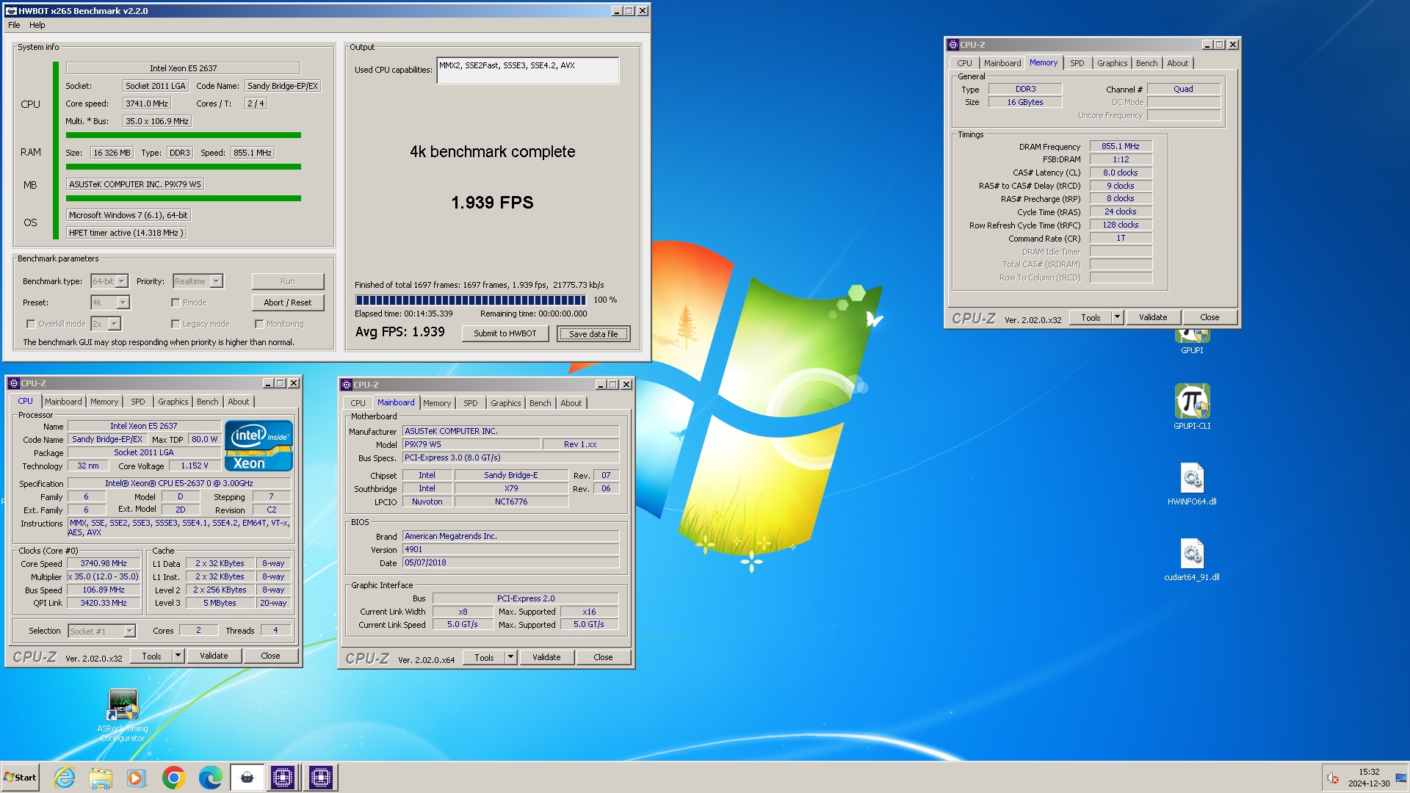Click Validate in CPU-Z Memory window
This screenshot has height=793, width=1410.
point(1153,317)
